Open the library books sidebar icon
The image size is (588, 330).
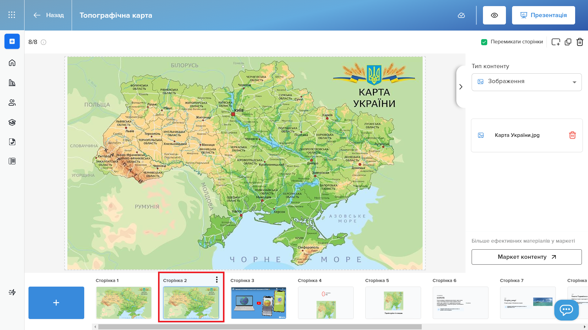(x=12, y=83)
